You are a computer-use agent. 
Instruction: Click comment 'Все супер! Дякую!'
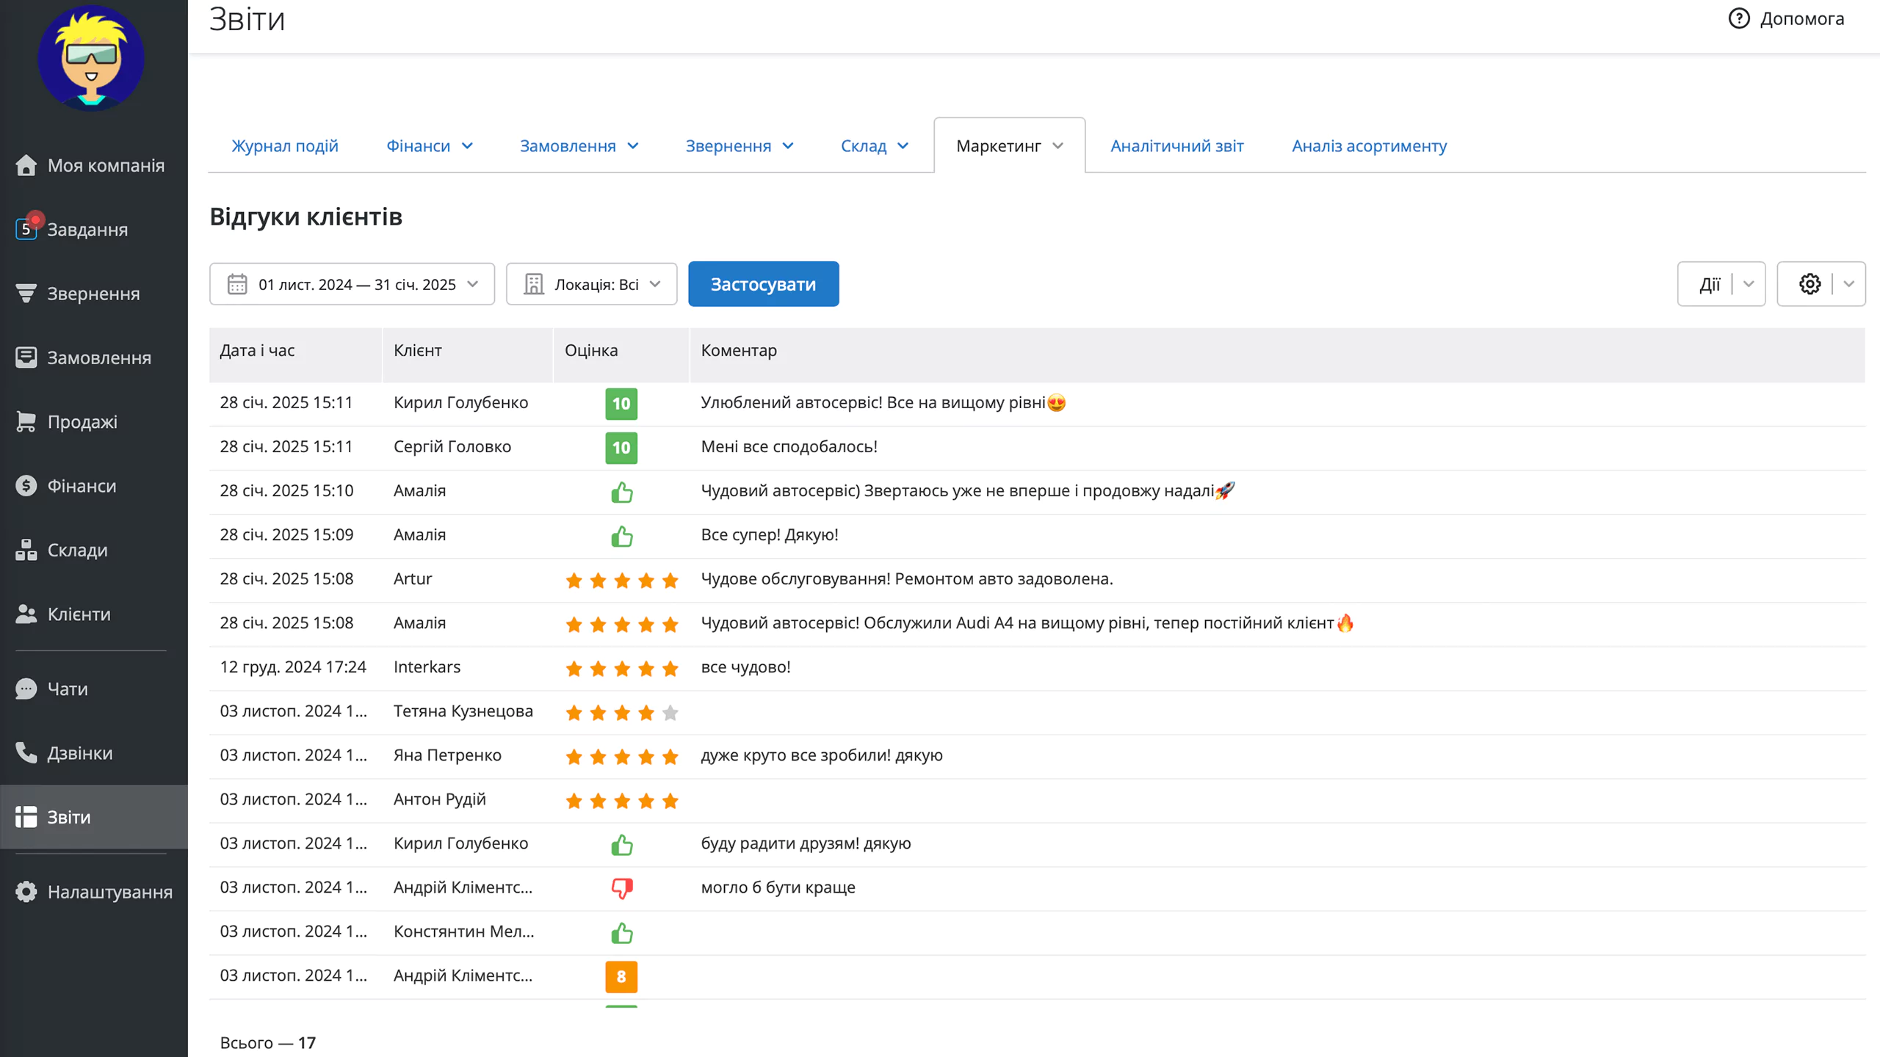coord(769,535)
